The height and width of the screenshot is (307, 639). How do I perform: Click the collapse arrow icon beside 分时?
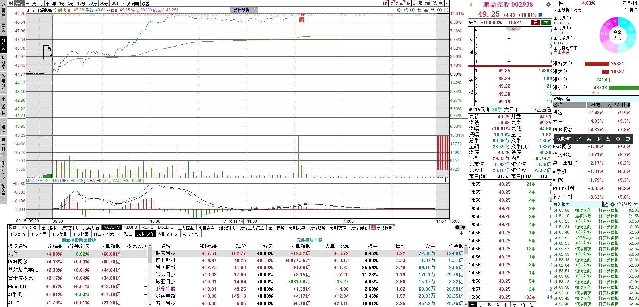pyautogui.click(x=10, y=3)
